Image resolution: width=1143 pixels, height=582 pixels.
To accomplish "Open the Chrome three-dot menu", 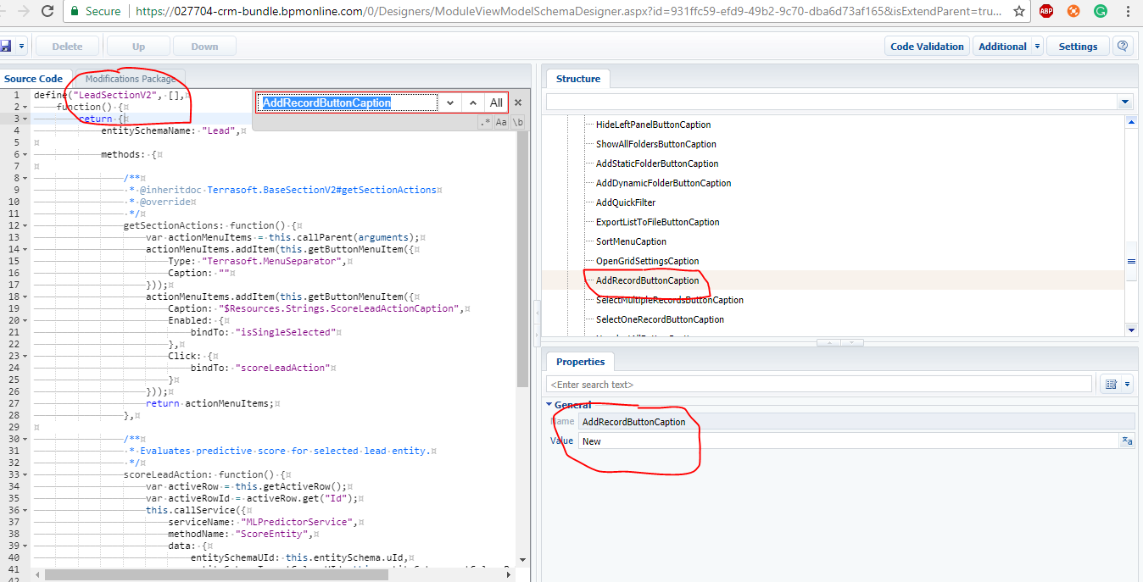I will click(x=1128, y=12).
